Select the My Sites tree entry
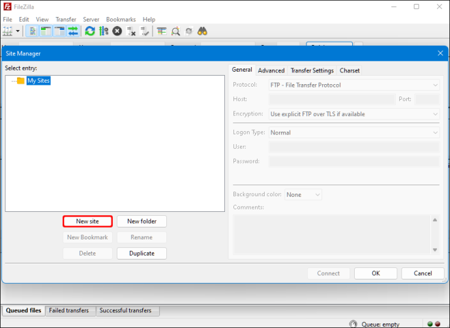450x328 pixels. click(x=38, y=81)
